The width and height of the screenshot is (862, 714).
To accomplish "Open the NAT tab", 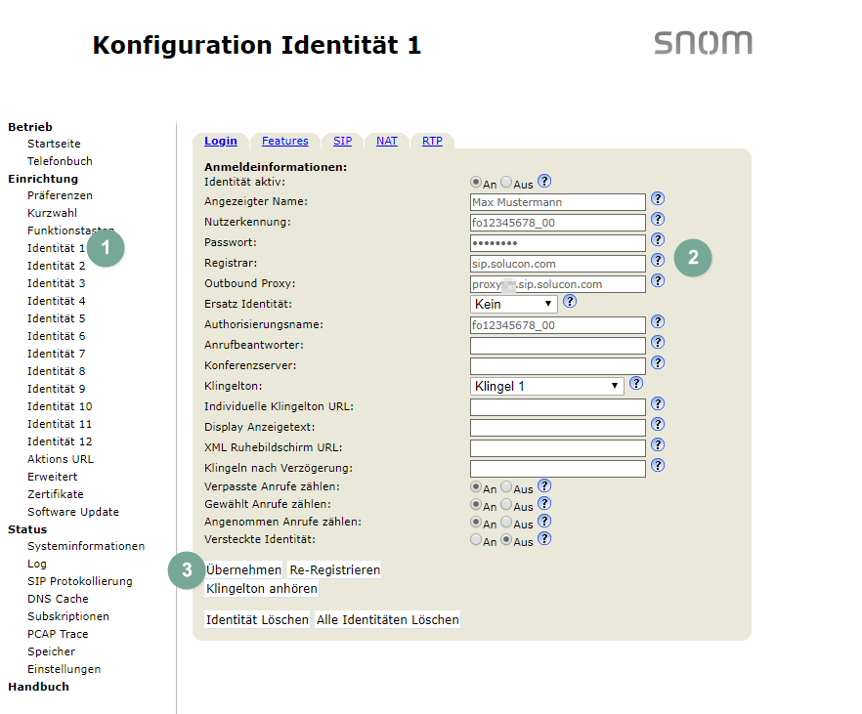I will coord(386,141).
